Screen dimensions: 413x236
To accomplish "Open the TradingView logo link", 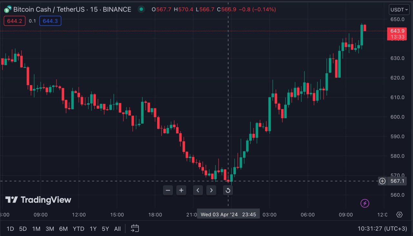I will point(38,200).
